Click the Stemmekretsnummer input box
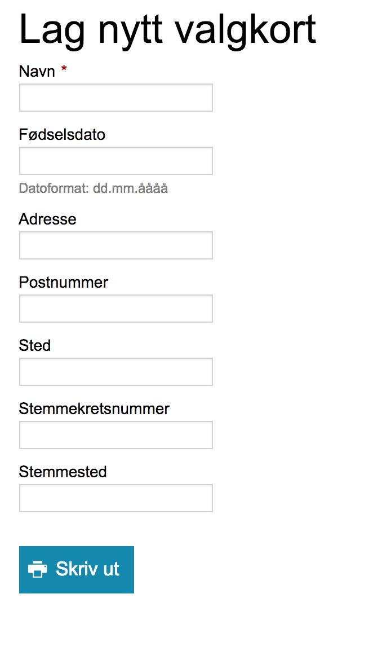The image size is (382, 651). click(116, 435)
